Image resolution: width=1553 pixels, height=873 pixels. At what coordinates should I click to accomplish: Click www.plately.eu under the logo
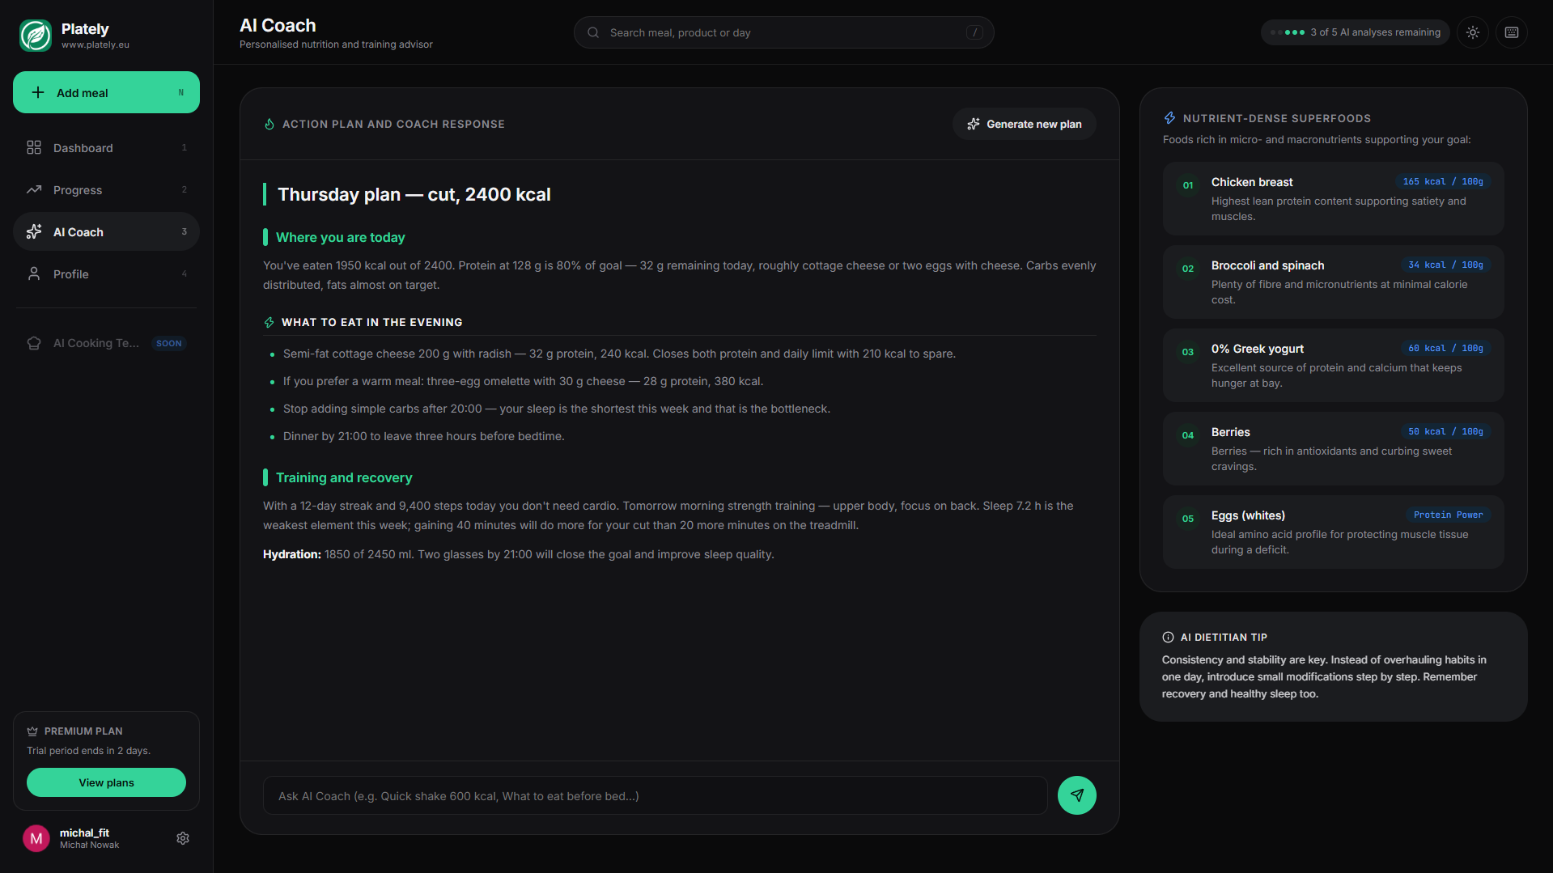pyautogui.click(x=95, y=44)
